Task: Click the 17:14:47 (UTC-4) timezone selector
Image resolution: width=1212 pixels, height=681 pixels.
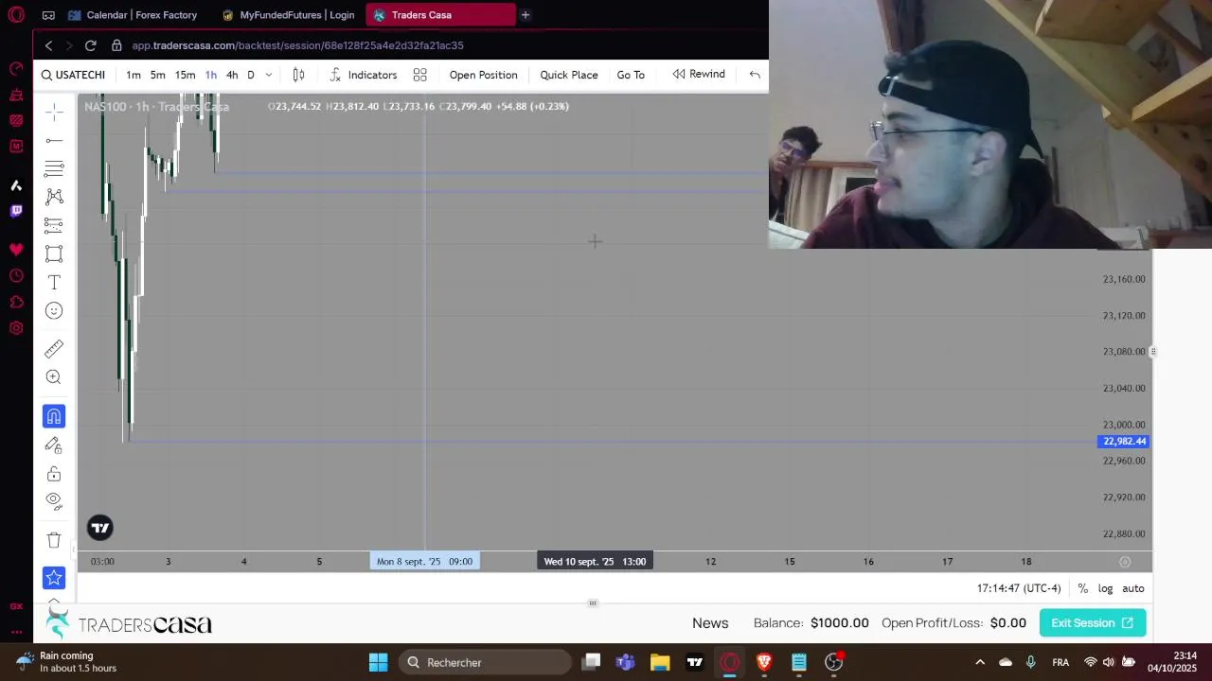Action: click(x=1019, y=588)
